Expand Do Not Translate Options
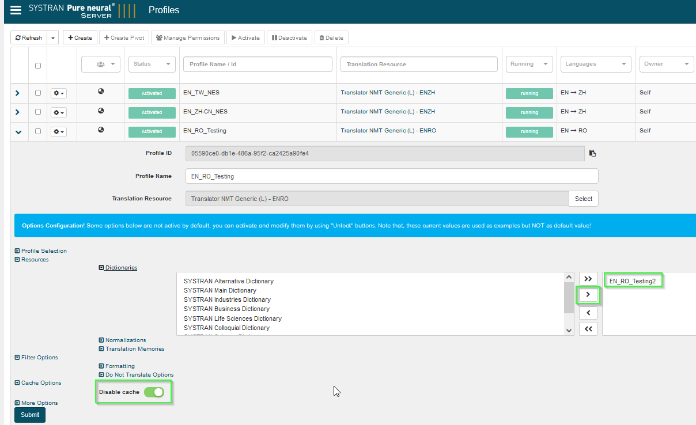 [x=136, y=375]
